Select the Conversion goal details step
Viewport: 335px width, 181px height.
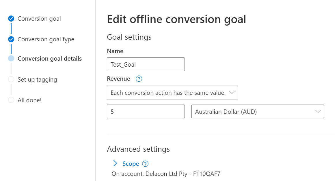tap(50, 59)
